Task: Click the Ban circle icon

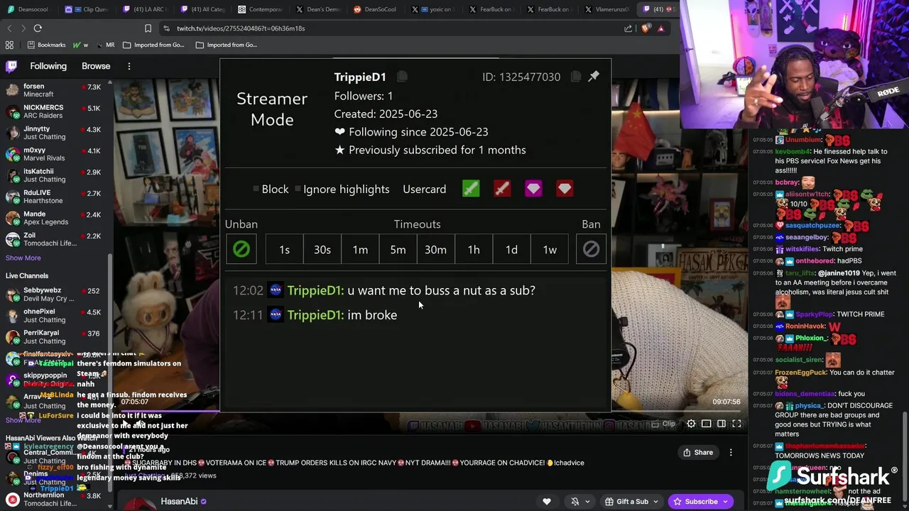Action: pos(591,249)
